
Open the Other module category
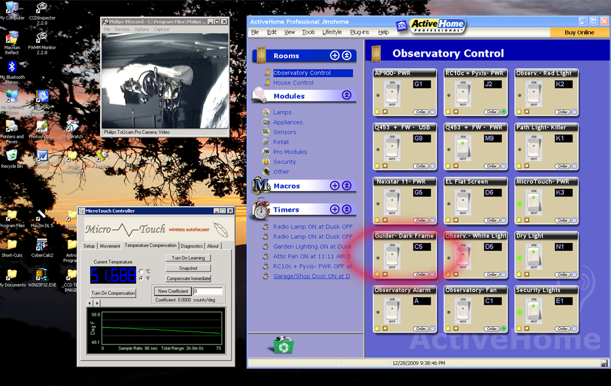[281, 172]
